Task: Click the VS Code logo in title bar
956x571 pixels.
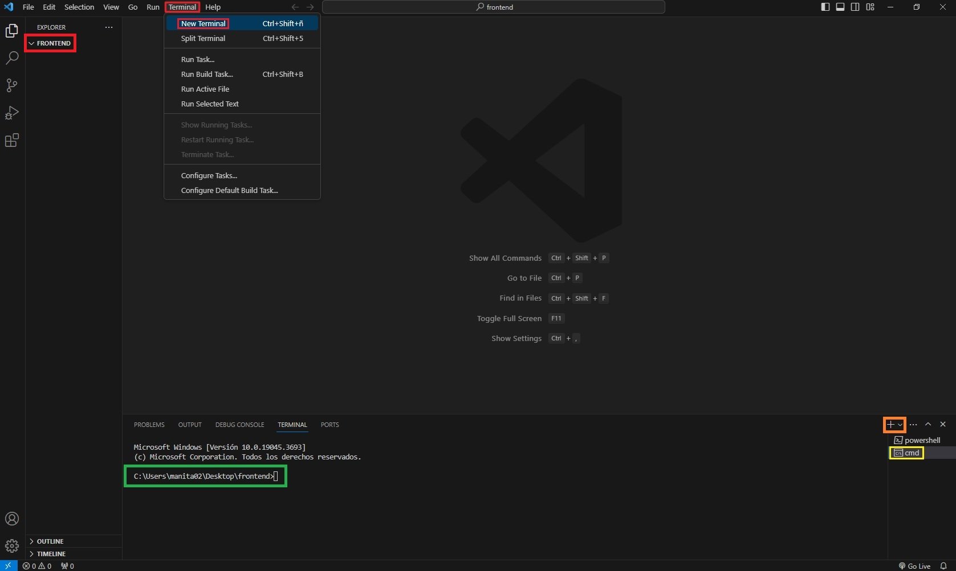Action: point(9,7)
